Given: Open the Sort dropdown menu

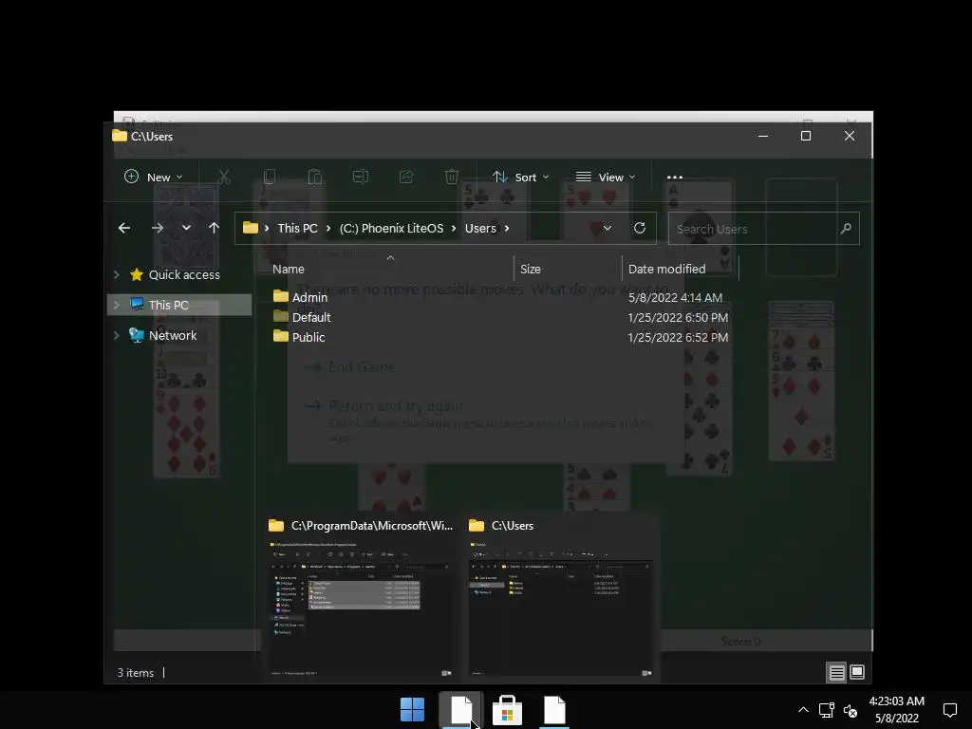Looking at the screenshot, I should click(520, 178).
